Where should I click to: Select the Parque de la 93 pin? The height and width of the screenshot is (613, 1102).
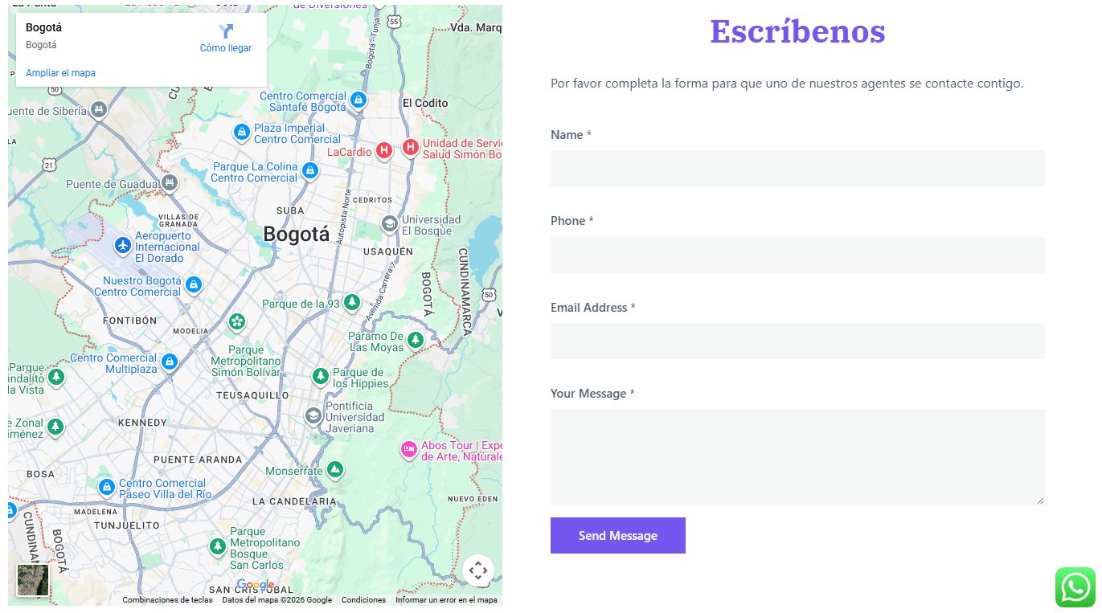[351, 302]
